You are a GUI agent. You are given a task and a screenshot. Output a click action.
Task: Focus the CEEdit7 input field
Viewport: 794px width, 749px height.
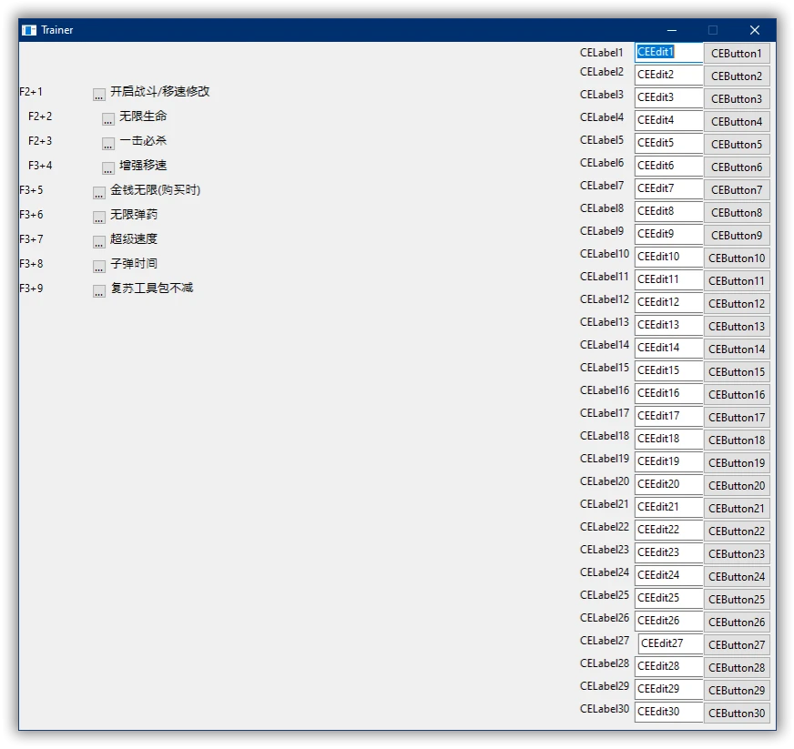(669, 188)
